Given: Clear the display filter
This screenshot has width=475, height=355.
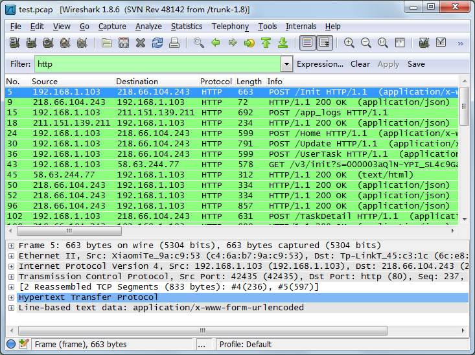Looking at the screenshot, I should 360,64.
